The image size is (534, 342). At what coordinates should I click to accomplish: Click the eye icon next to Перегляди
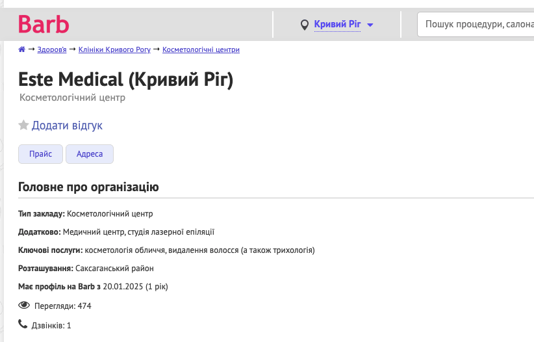click(x=24, y=305)
